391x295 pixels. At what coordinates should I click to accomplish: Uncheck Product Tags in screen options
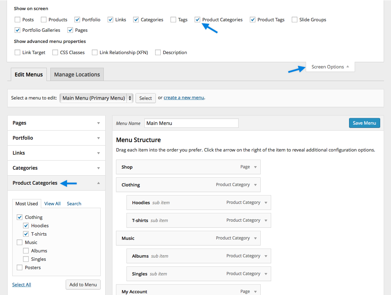(253, 20)
